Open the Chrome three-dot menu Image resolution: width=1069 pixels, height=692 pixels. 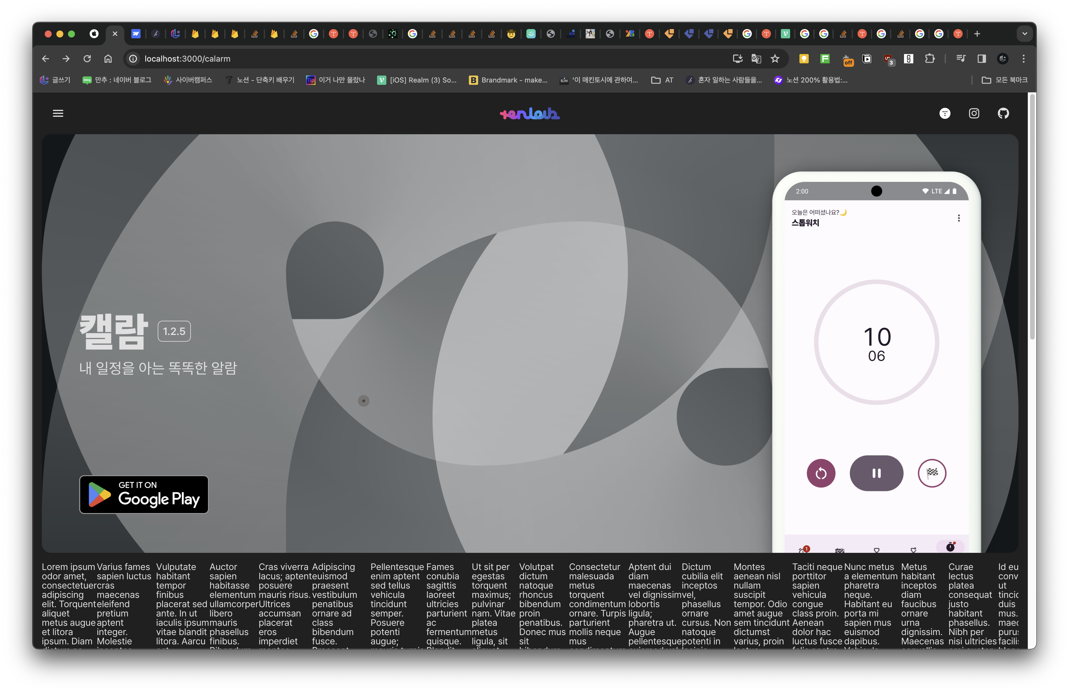coord(1024,59)
